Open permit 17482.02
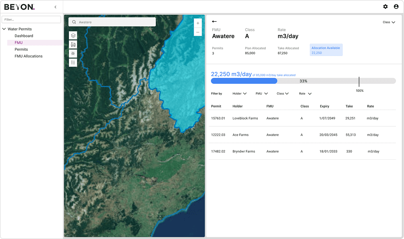 tap(218, 152)
